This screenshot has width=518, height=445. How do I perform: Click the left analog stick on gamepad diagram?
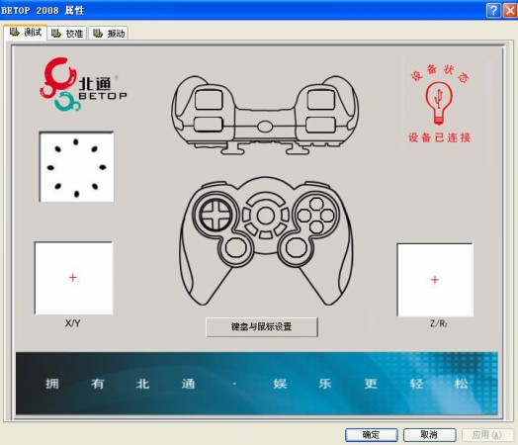(x=236, y=247)
